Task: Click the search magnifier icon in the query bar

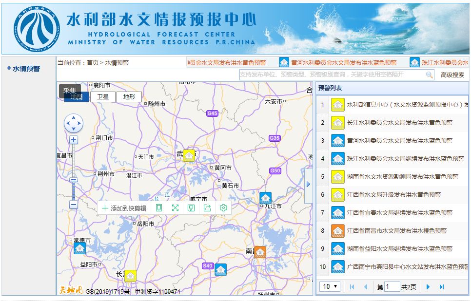Action: (430, 75)
